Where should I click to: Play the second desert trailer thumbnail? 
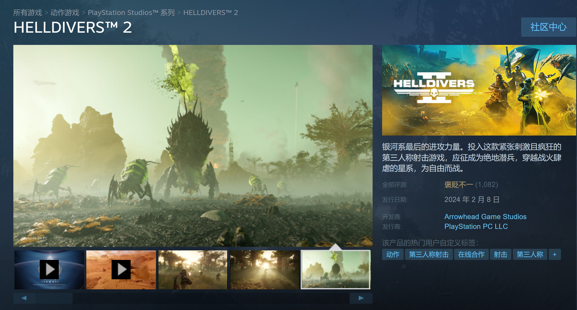[x=121, y=270]
